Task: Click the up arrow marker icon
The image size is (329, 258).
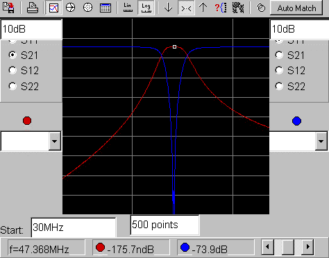Action: 203,8
